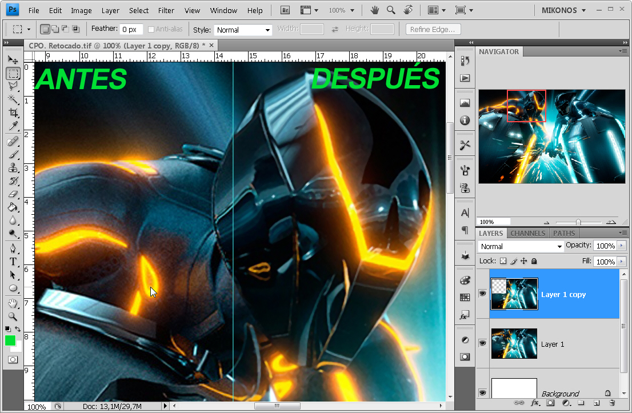The image size is (632, 413).
Task: Click the green foreground color swatch
Action: tap(9, 341)
